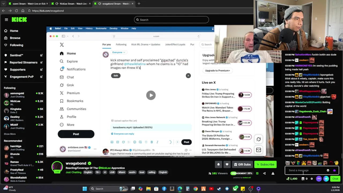
Task: Change Everyone can reply setting
Action: tap(122, 134)
